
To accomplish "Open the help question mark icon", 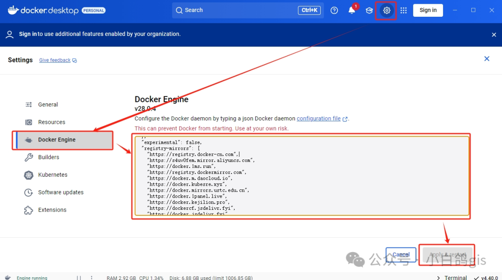I will tap(334, 11).
